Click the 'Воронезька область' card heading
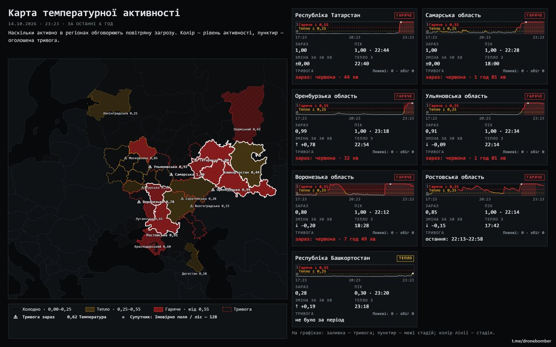556x347 pixels. coord(324,177)
